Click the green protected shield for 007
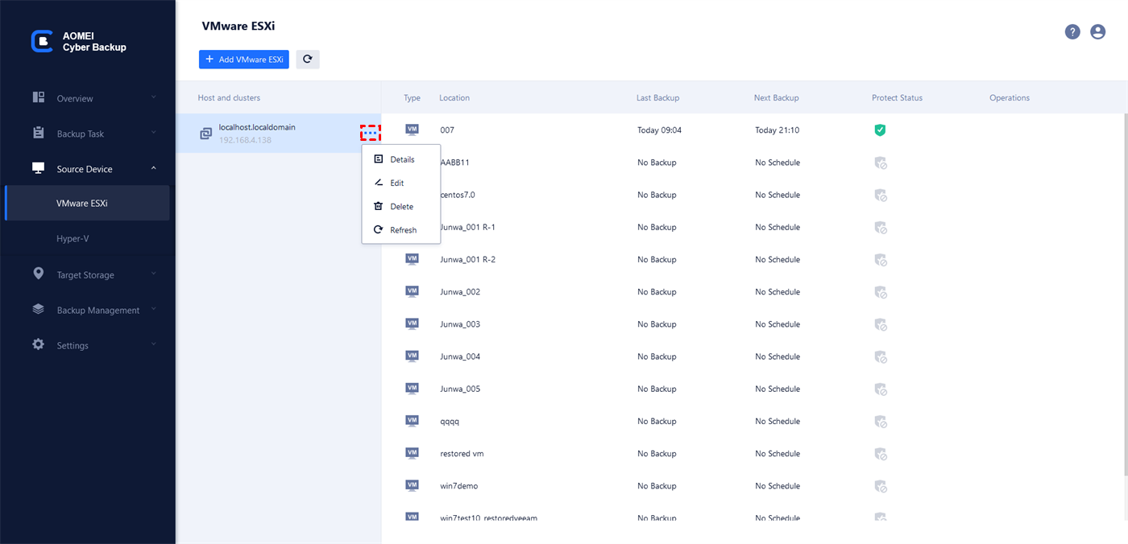 click(x=880, y=130)
